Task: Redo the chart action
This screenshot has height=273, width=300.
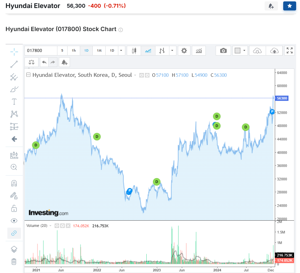Action: pyautogui.click(x=53, y=62)
